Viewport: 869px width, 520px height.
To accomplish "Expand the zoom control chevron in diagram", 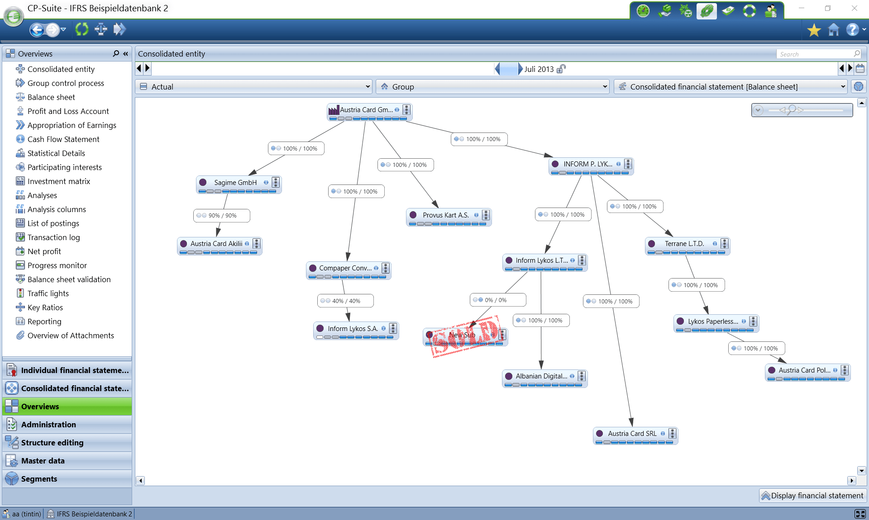I will click(x=758, y=110).
